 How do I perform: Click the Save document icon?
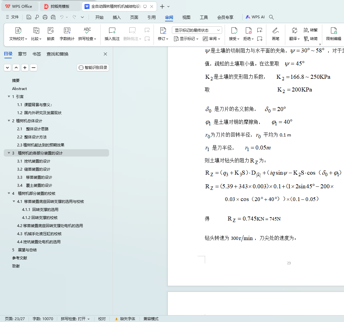(29, 17)
